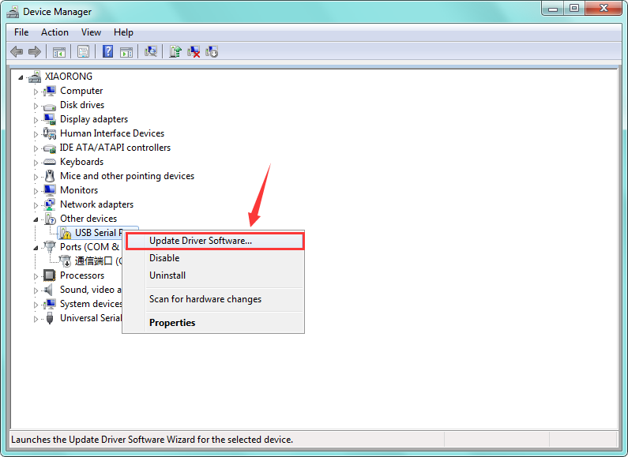The height and width of the screenshot is (457, 628).
Task: Click the Keyboards device icon
Action: tap(50, 162)
